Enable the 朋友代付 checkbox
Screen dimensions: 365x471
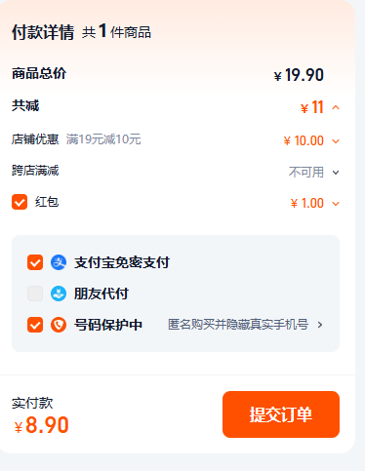35,294
